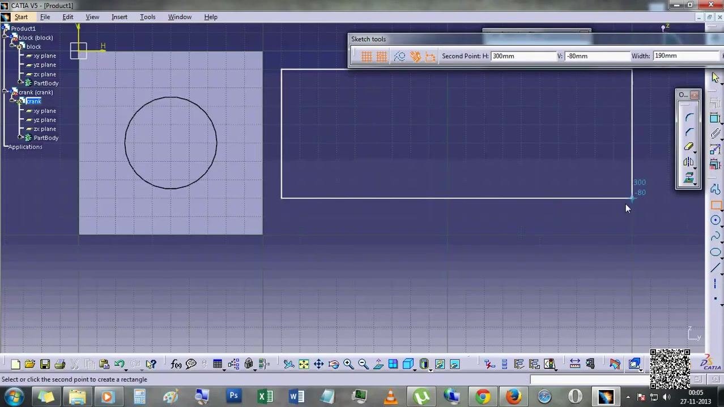The width and height of the screenshot is (724, 407).
Task: Open the Window menu
Action: point(180,17)
